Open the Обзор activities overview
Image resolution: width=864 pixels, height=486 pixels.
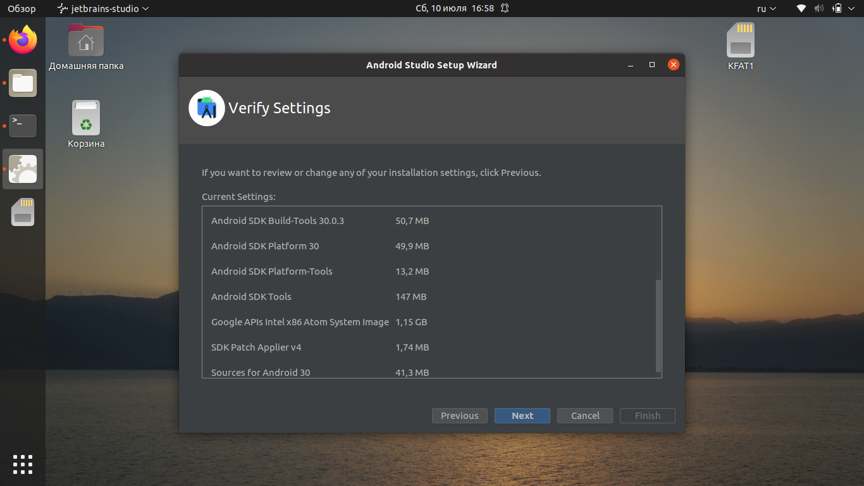[x=22, y=8]
